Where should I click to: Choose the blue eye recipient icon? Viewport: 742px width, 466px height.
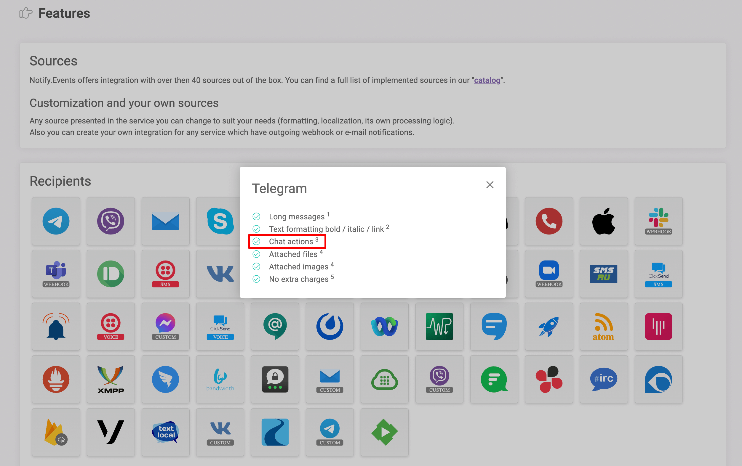click(658, 379)
